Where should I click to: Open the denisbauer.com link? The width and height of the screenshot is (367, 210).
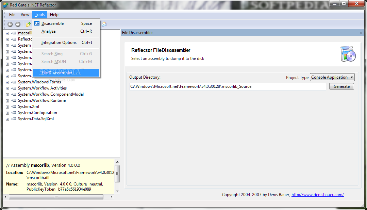point(317,195)
